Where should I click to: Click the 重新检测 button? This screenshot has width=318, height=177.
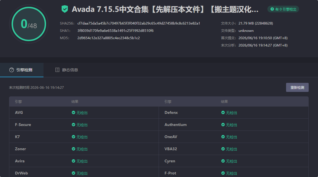point(297,87)
